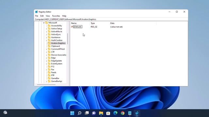This screenshot has height=117, width=209.
Task: Select the Edge key
Action: tap(53, 58)
